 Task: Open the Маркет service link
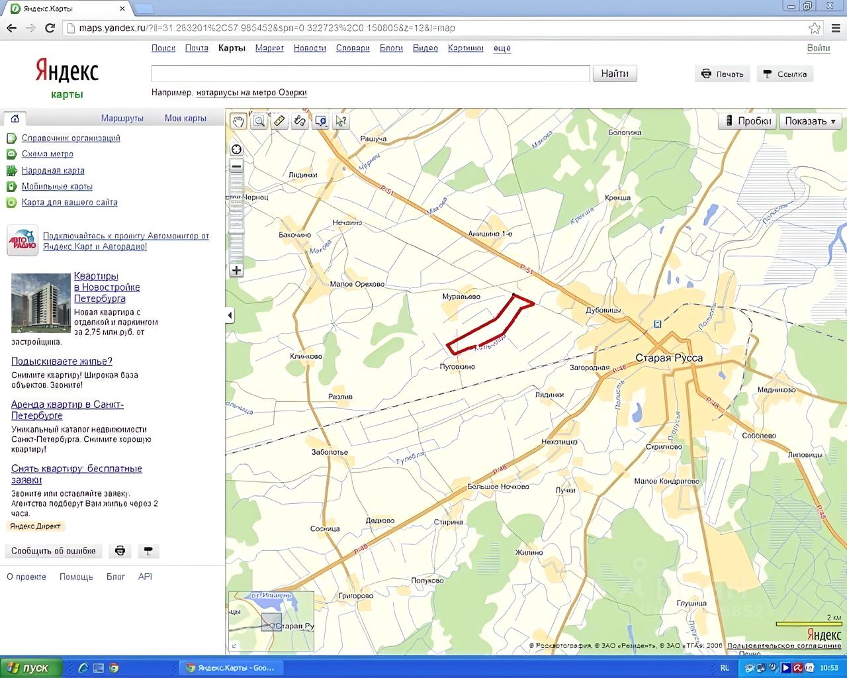(269, 48)
